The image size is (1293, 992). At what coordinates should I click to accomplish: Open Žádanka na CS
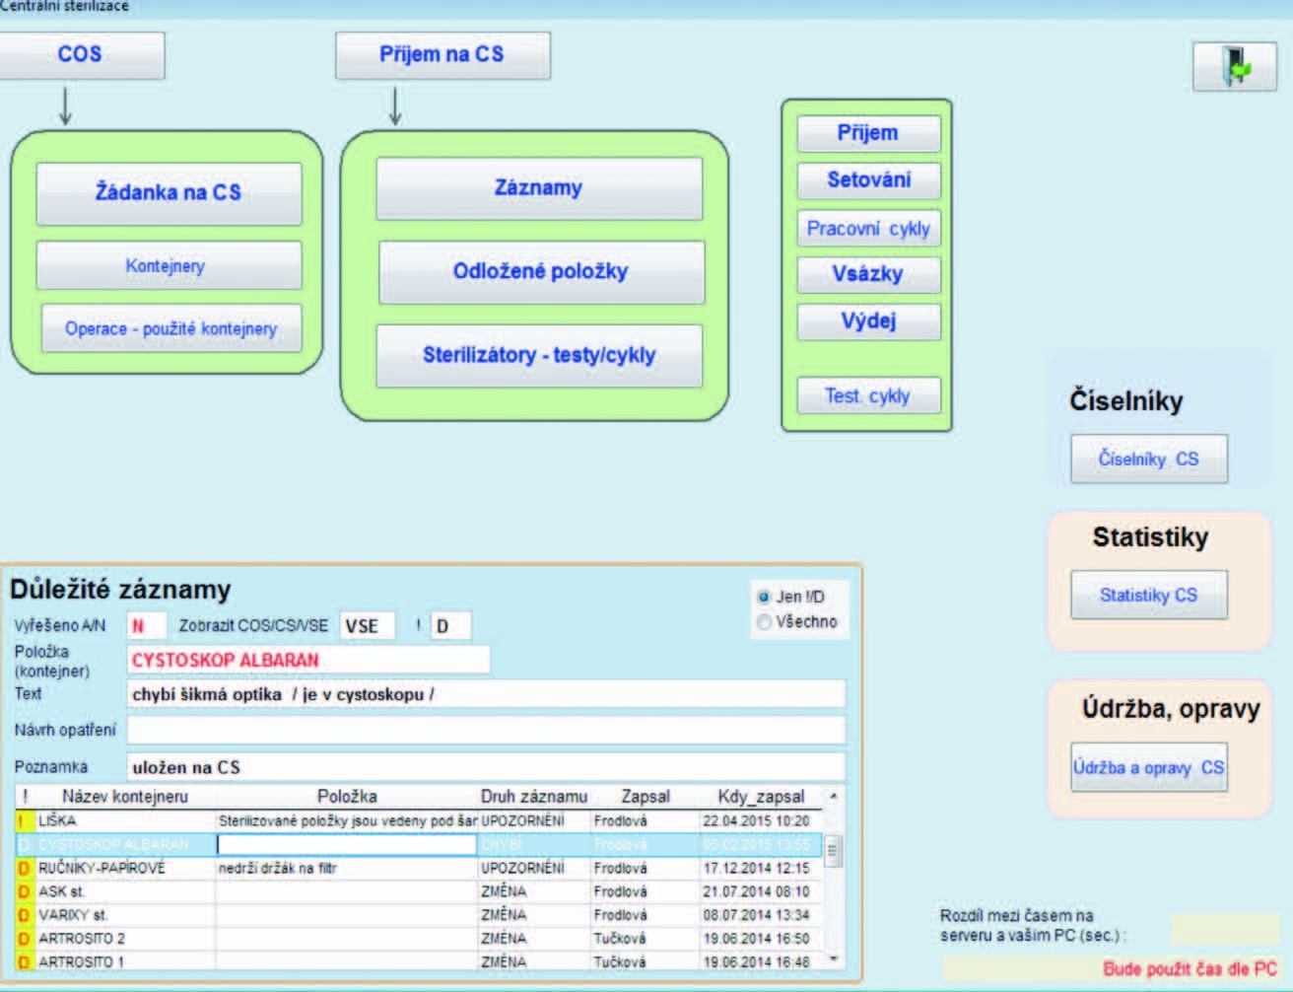point(169,192)
